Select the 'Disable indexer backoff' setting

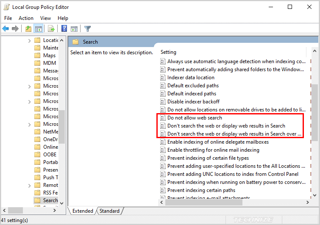(193, 102)
